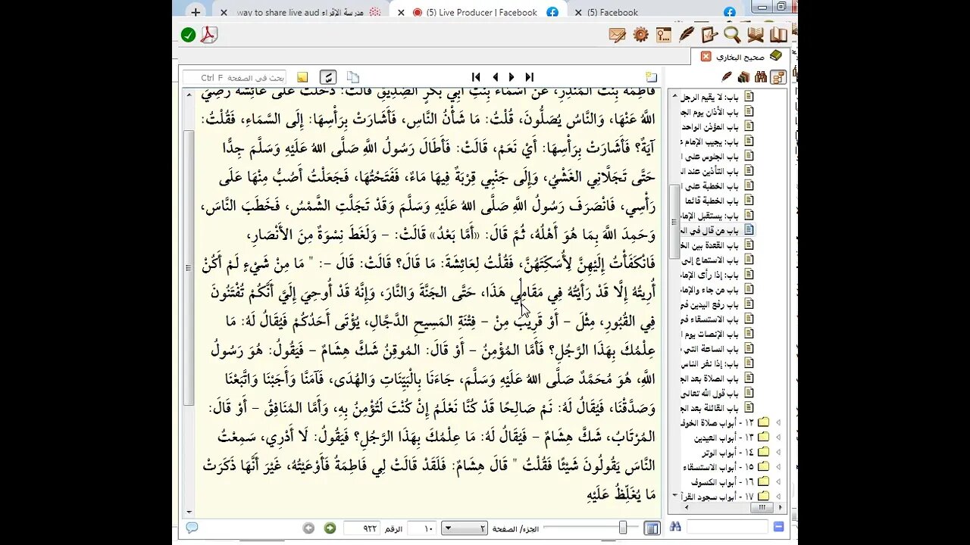Open the envelope message icon in the toolbar

618,35
